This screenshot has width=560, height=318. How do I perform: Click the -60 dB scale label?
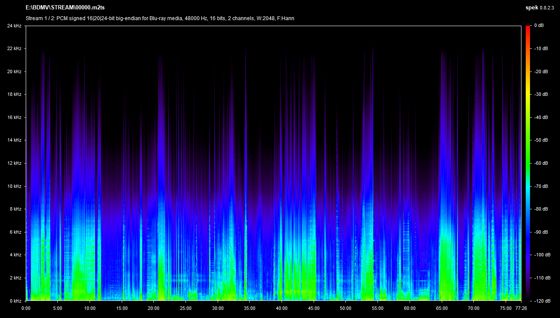tap(541, 163)
